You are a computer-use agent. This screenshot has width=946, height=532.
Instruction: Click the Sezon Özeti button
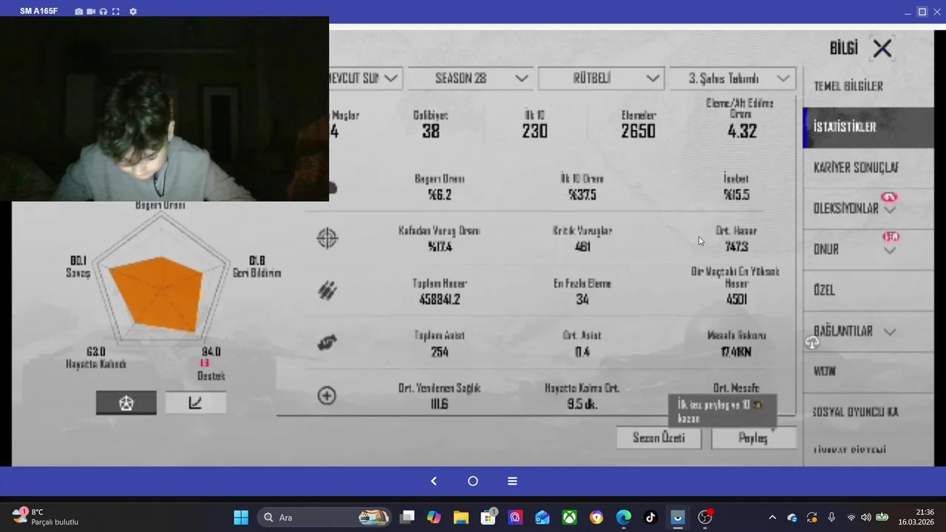(x=659, y=438)
